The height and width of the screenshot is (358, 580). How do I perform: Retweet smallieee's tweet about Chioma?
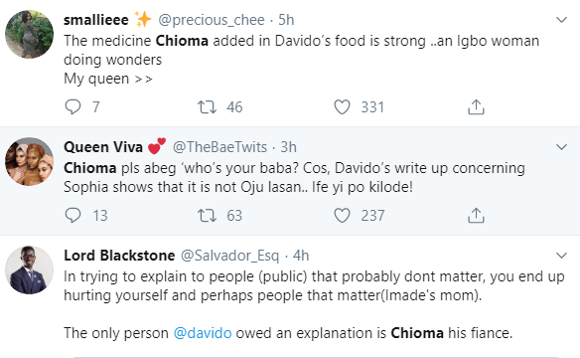pos(207,107)
